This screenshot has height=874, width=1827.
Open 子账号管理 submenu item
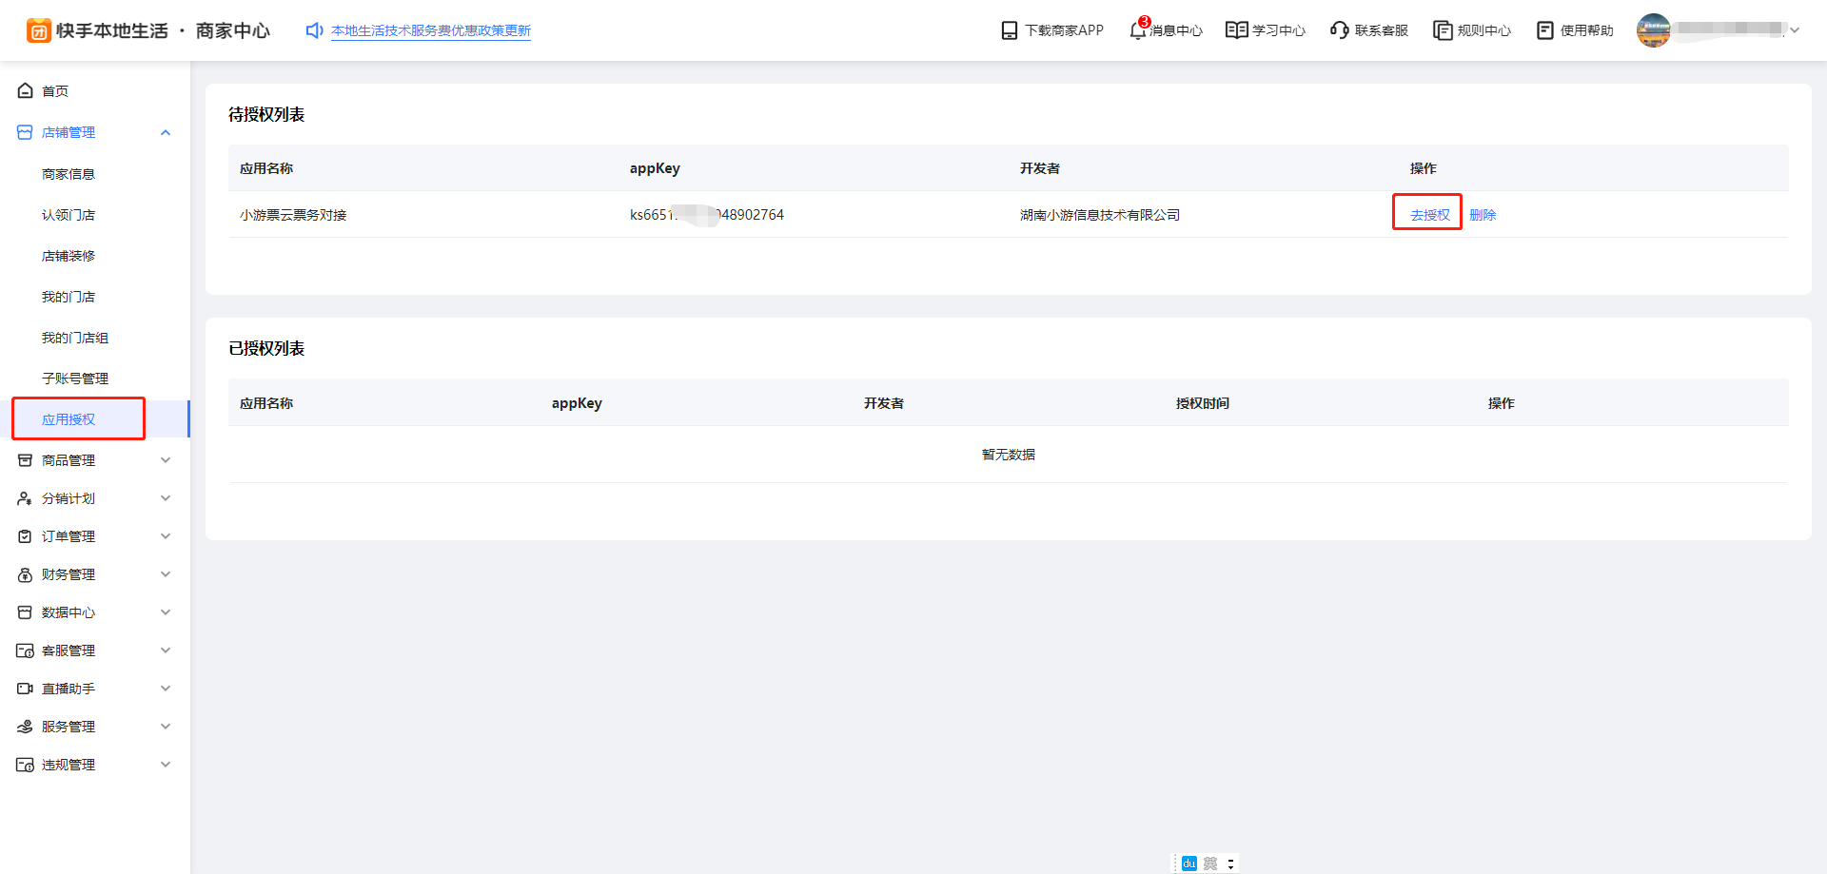(75, 379)
